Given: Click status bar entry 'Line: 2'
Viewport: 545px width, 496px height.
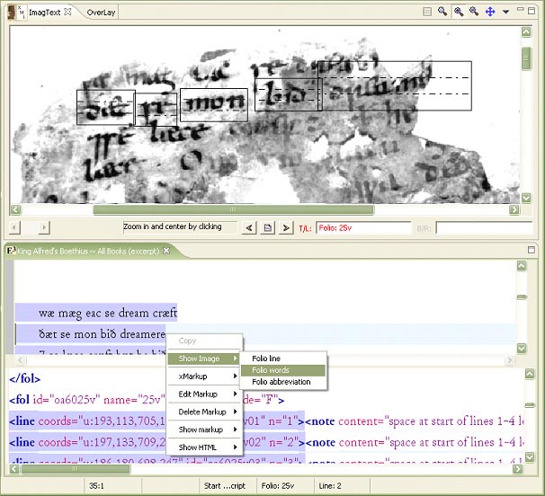Looking at the screenshot, I should [330, 485].
